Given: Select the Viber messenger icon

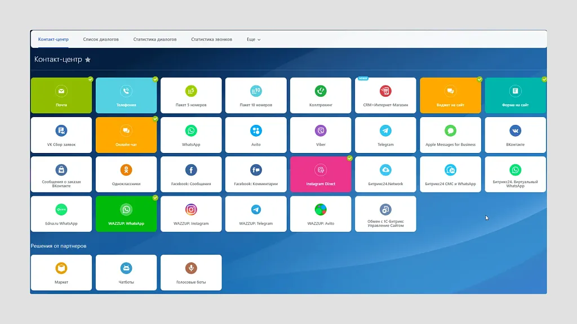Looking at the screenshot, I should pos(321,130).
